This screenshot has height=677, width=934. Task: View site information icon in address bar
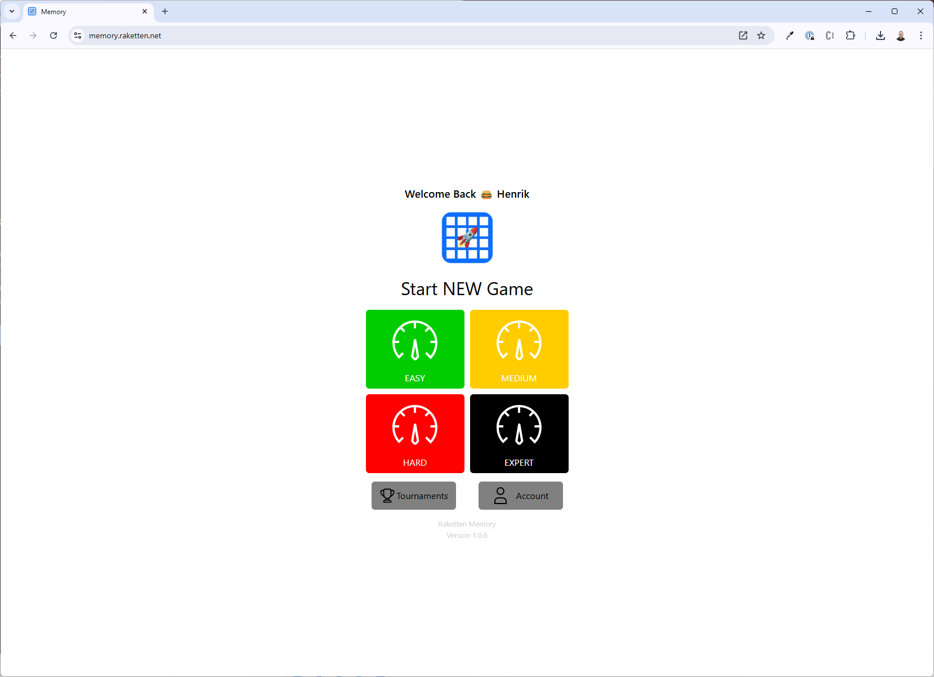click(78, 35)
